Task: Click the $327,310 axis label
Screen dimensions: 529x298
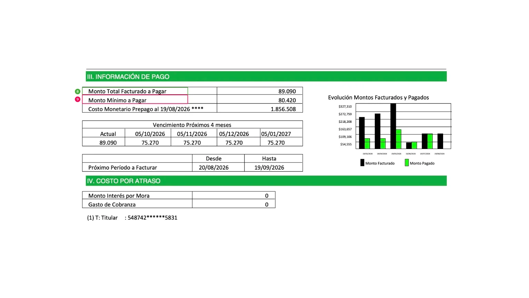Action: [345, 107]
